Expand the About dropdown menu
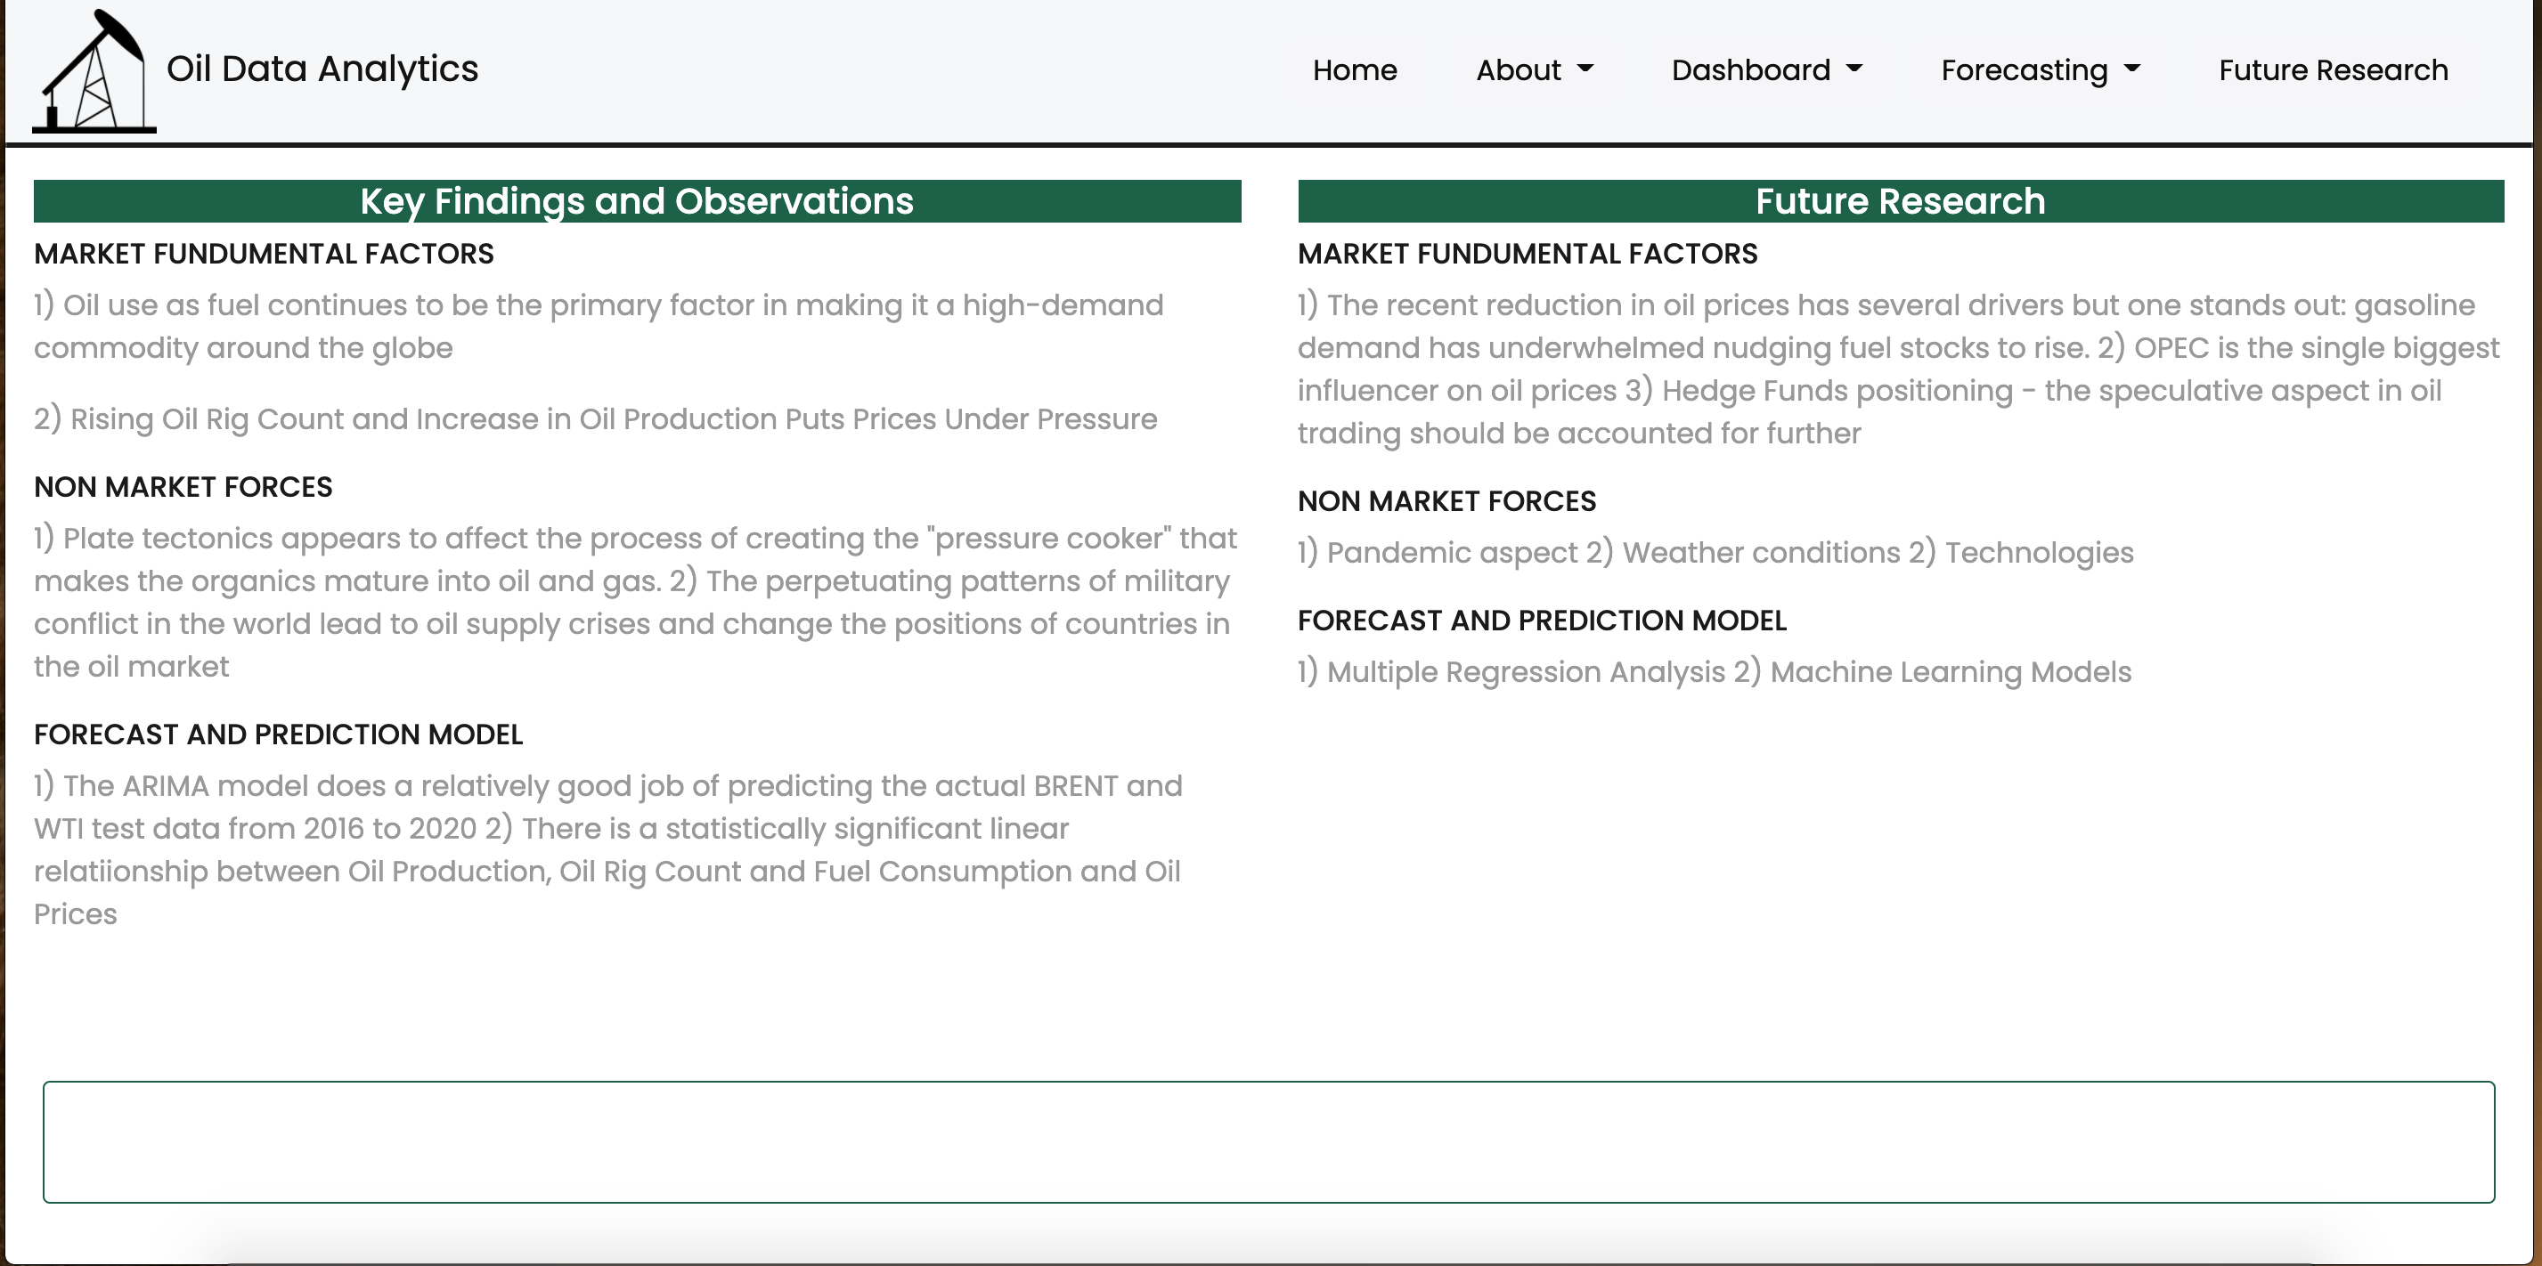The image size is (2542, 1266). (1519, 70)
